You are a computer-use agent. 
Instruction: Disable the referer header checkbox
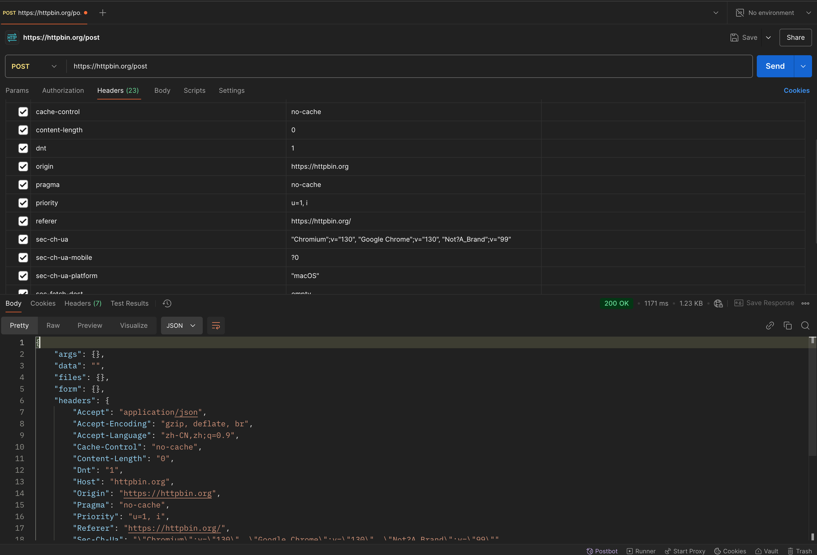(x=23, y=221)
